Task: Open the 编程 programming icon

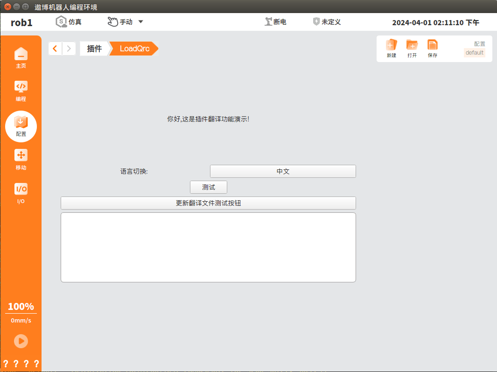Action: (x=21, y=91)
